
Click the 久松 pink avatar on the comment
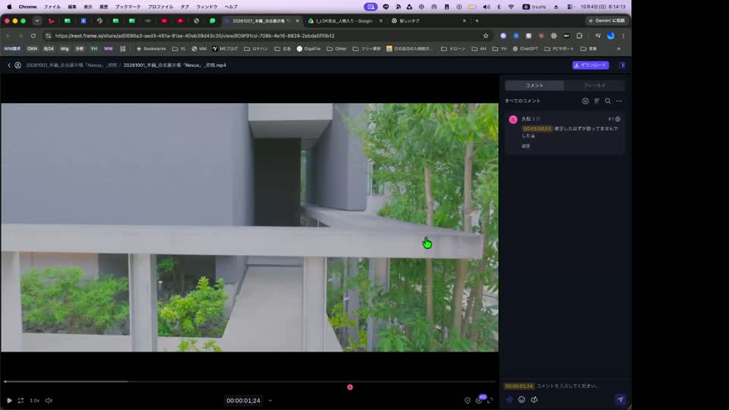[x=513, y=119]
